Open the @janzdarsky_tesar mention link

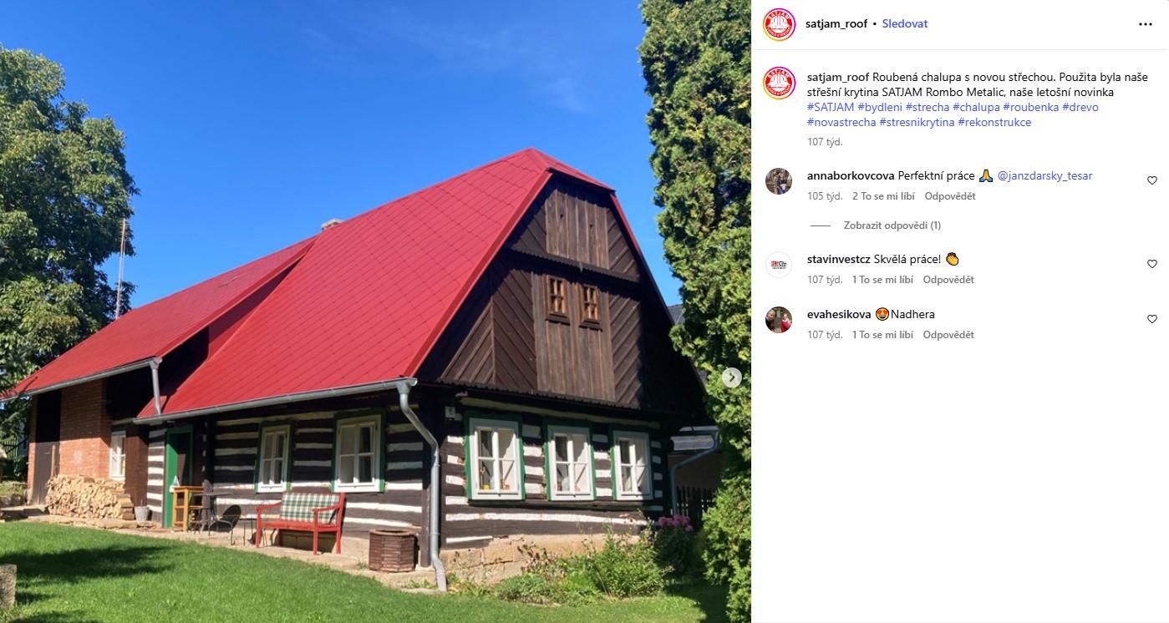[1044, 176]
